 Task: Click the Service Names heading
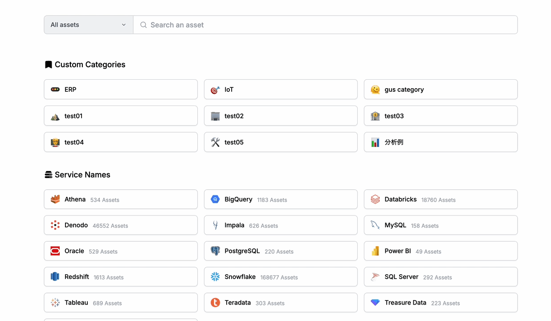tap(82, 175)
